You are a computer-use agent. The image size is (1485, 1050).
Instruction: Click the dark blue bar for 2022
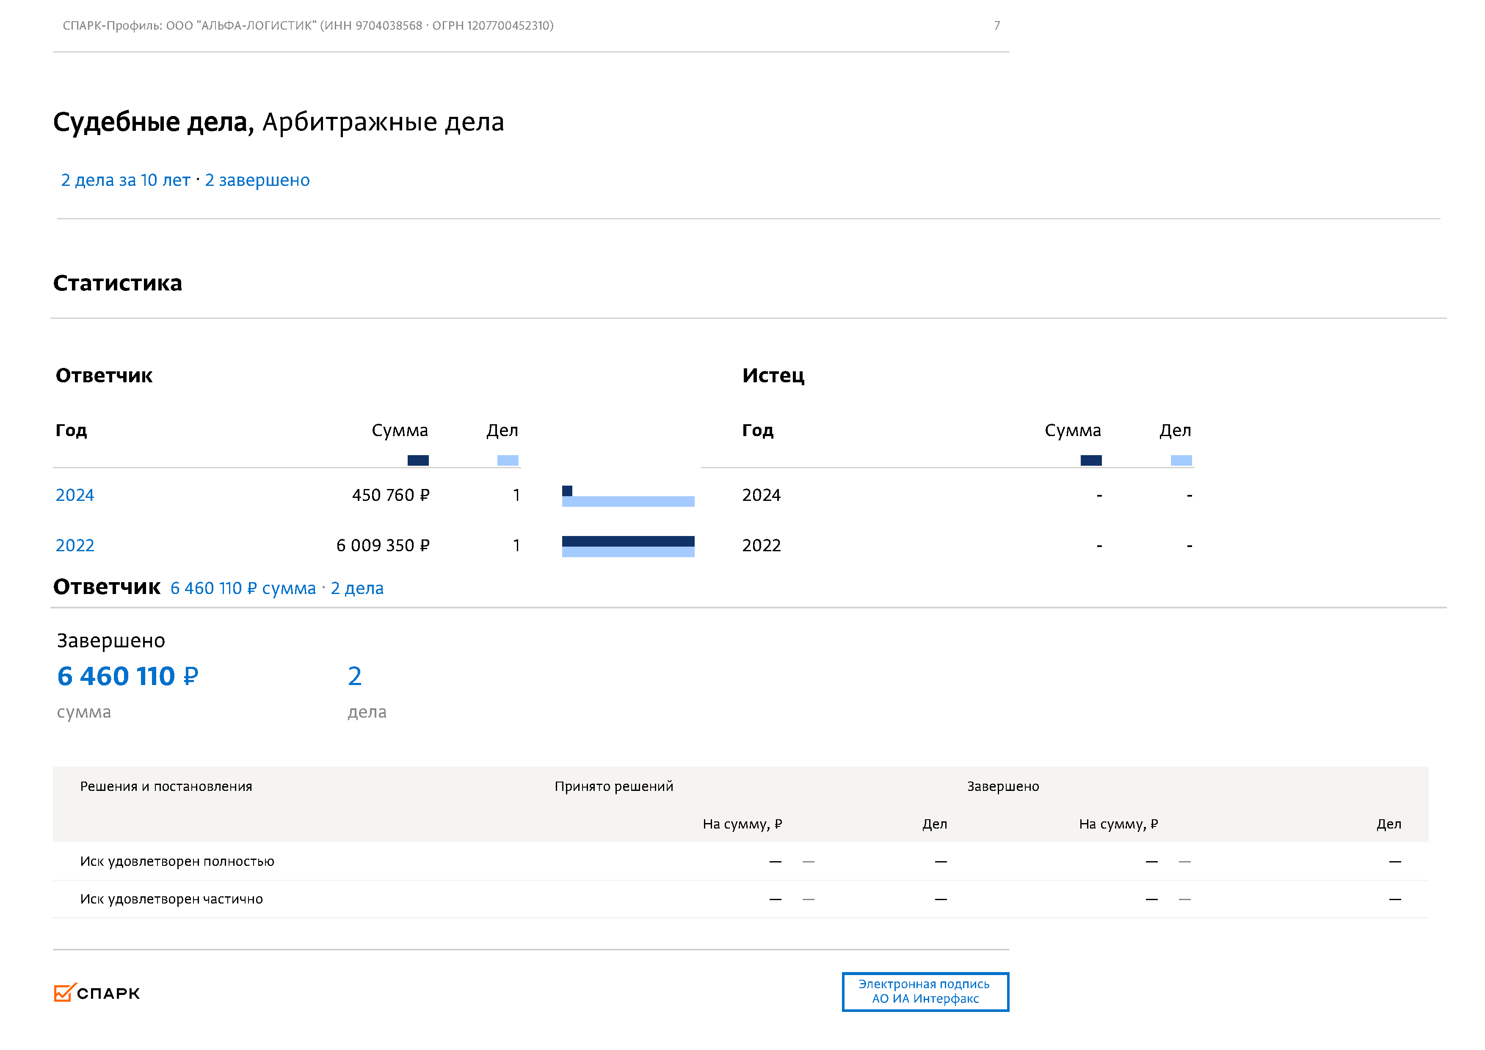(x=628, y=542)
